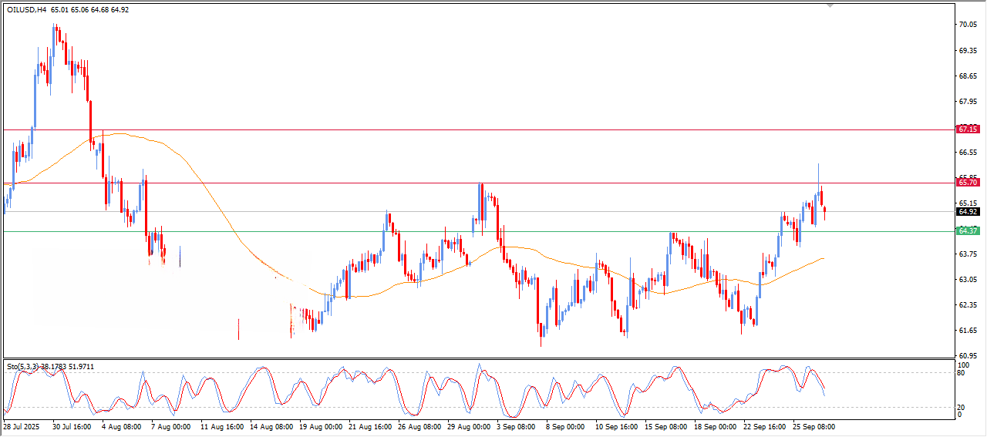This screenshot has width=987, height=437.
Task: Click the OILUSD,H4 chart title label
Action: 27,10
